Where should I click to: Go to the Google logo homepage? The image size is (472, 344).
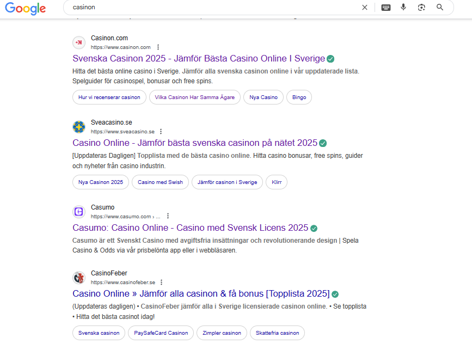(x=26, y=8)
